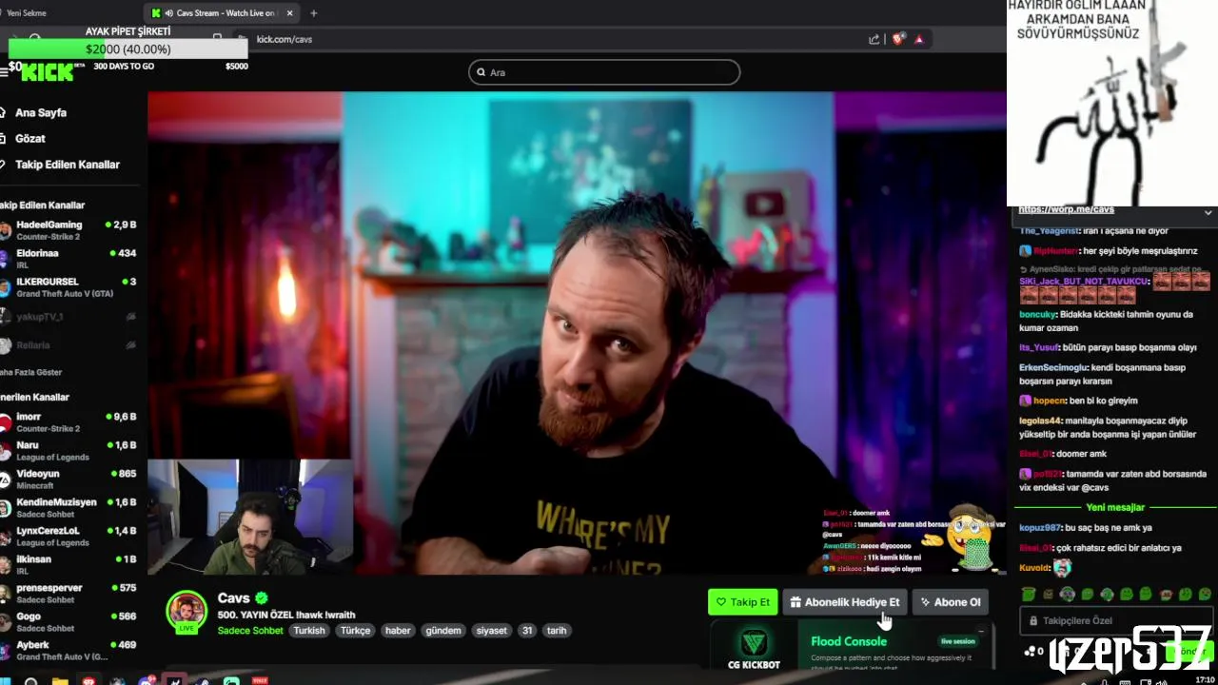This screenshot has height=685, width=1218.
Task: Select the gündem tag
Action: point(443,631)
